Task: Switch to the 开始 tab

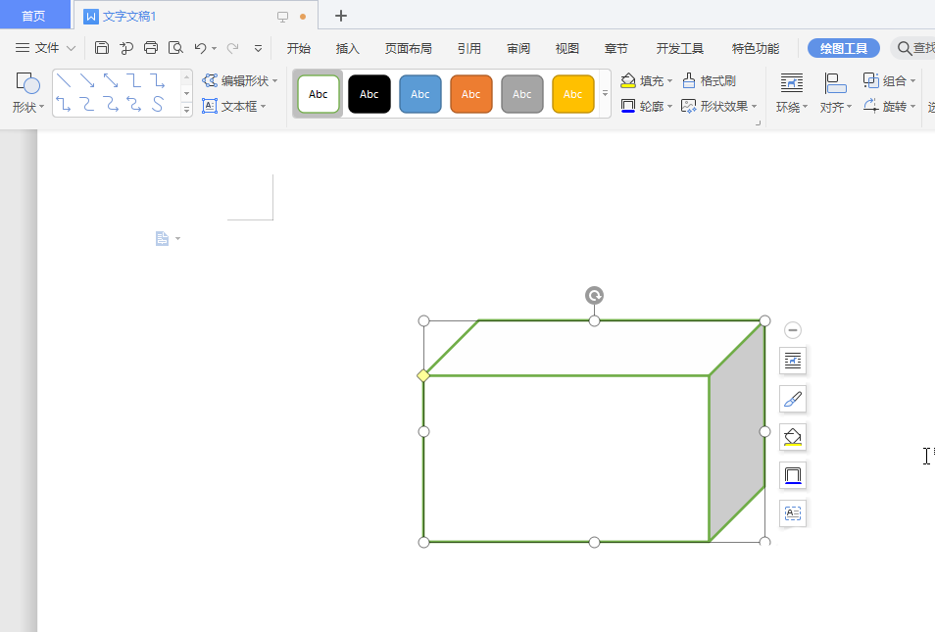Action: [299, 48]
